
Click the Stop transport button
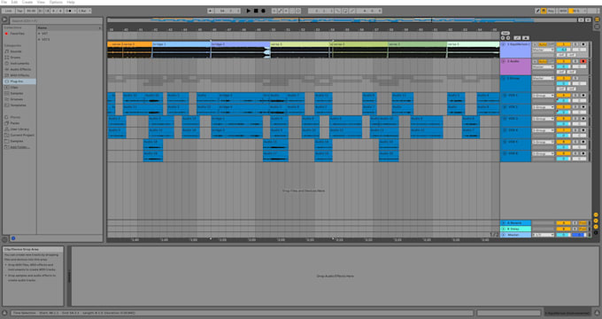[x=256, y=11]
